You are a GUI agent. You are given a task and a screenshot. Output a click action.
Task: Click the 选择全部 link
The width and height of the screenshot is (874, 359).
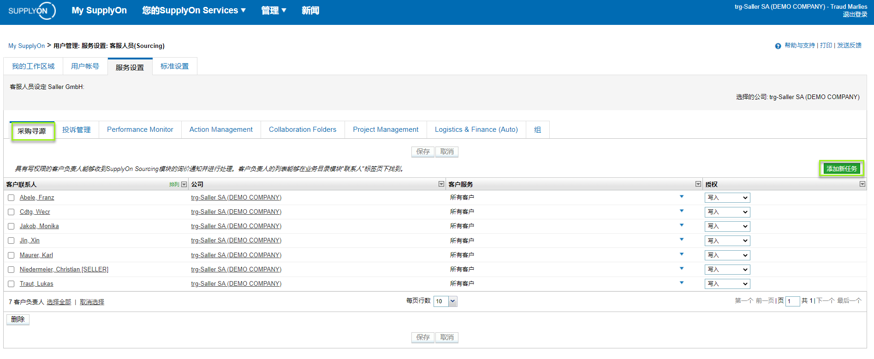pos(59,302)
